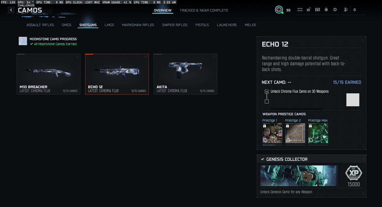Click the expand handle on the Echo 12 panel
382x207 pixels.
coord(363,40)
